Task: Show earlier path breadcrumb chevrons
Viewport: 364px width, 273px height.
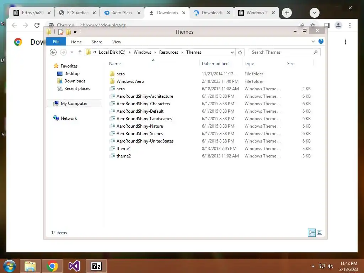Action: [x=95, y=52]
